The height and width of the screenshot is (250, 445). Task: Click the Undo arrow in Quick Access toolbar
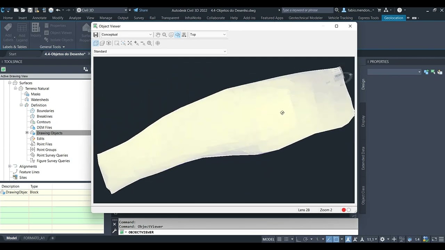[x=58, y=10]
